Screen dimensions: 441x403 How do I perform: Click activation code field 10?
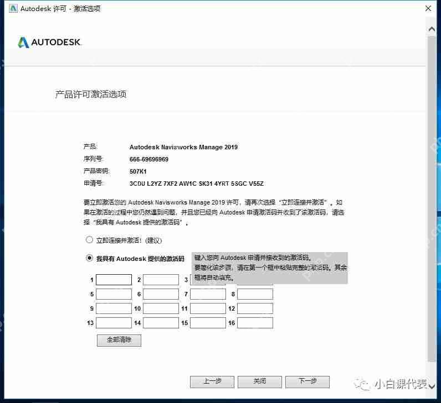click(x=161, y=308)
